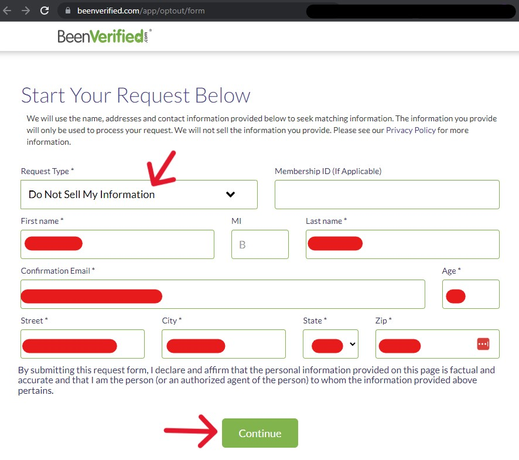Screen dimensions: 519x460
Task: Click the padlock site info icon
Action: coord(68,11)
